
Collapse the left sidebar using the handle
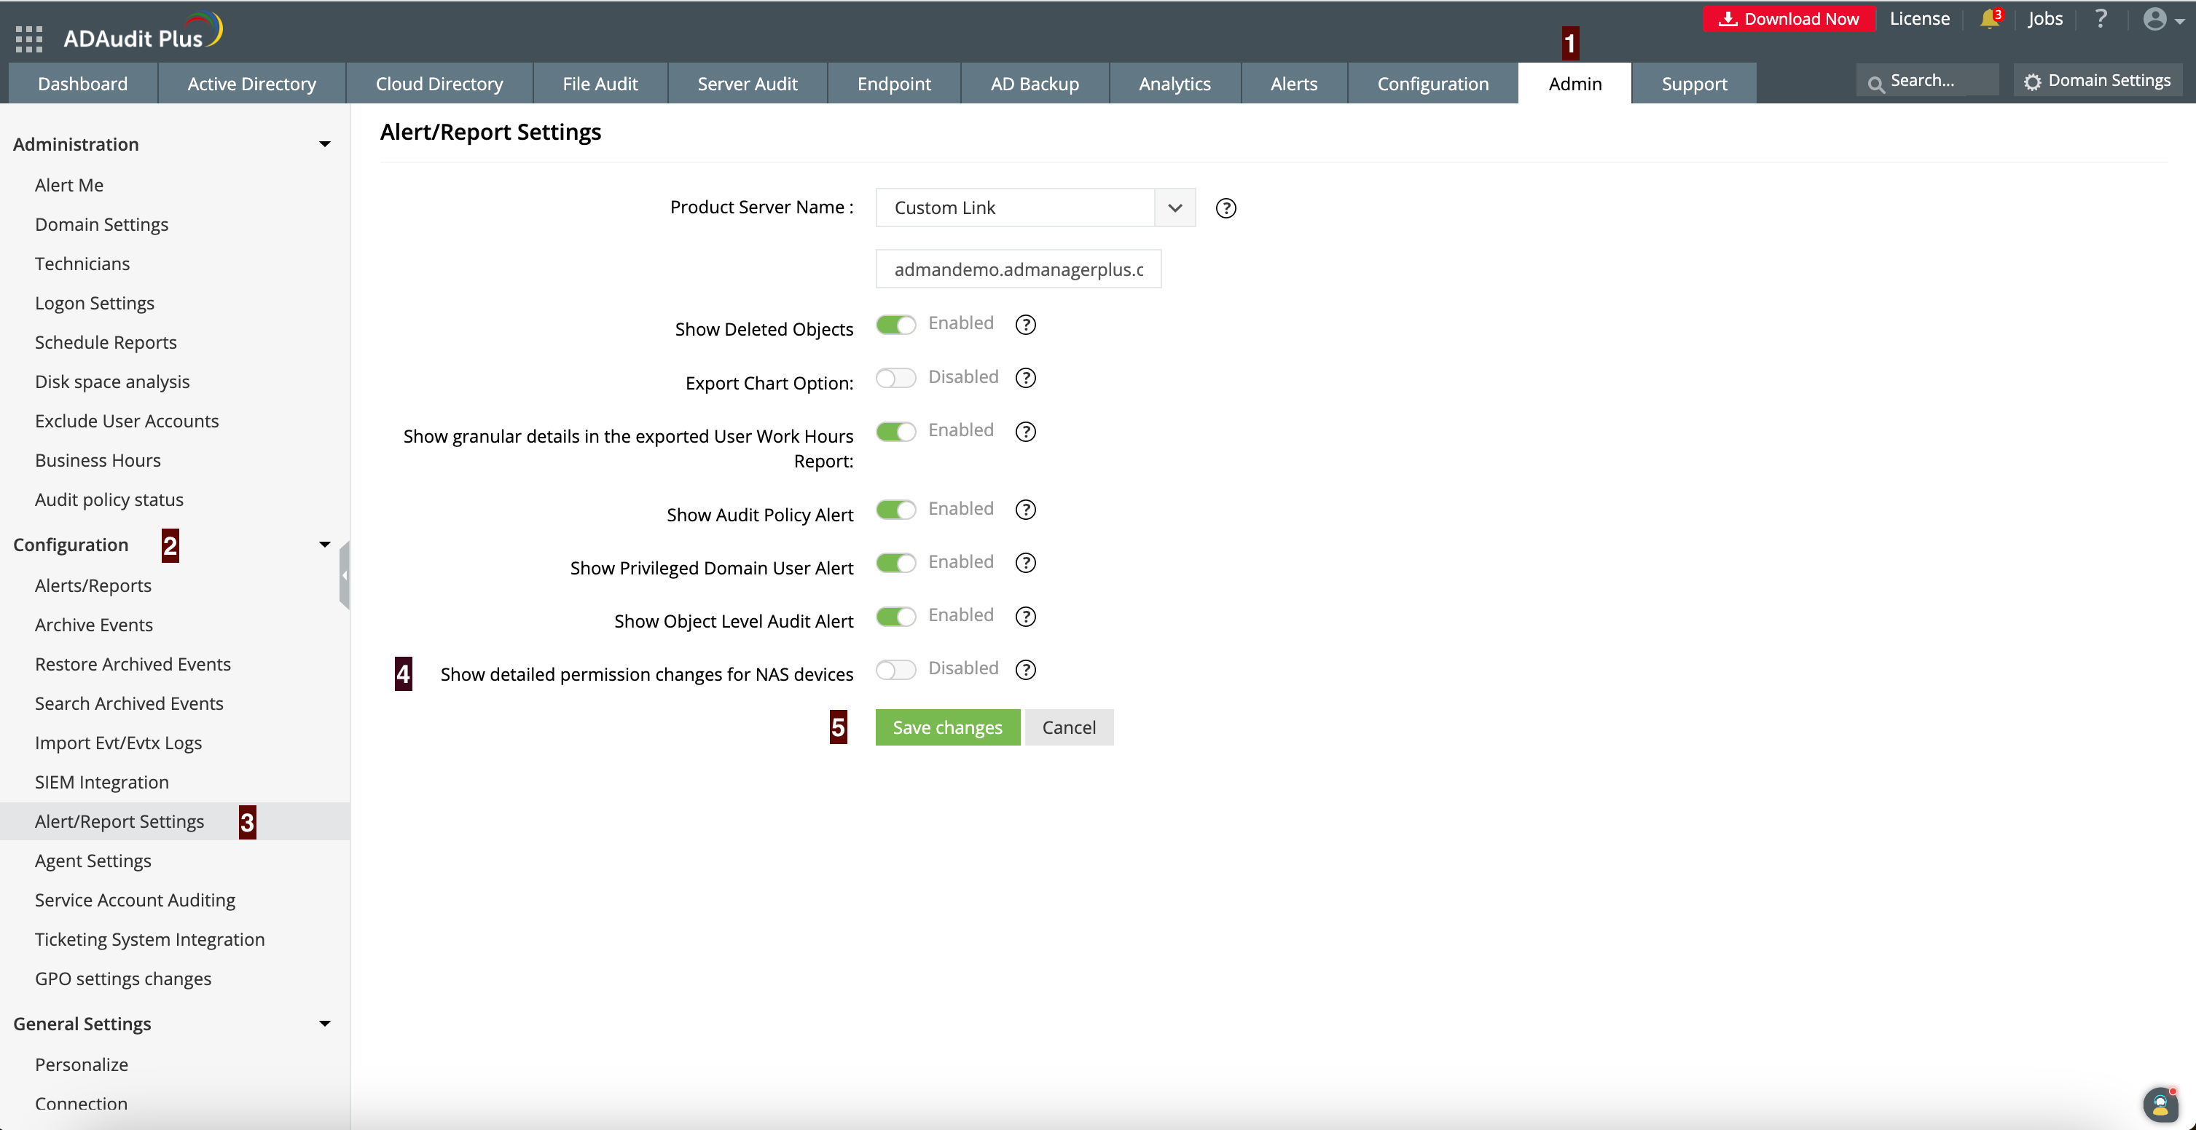(x=345, y=575)
